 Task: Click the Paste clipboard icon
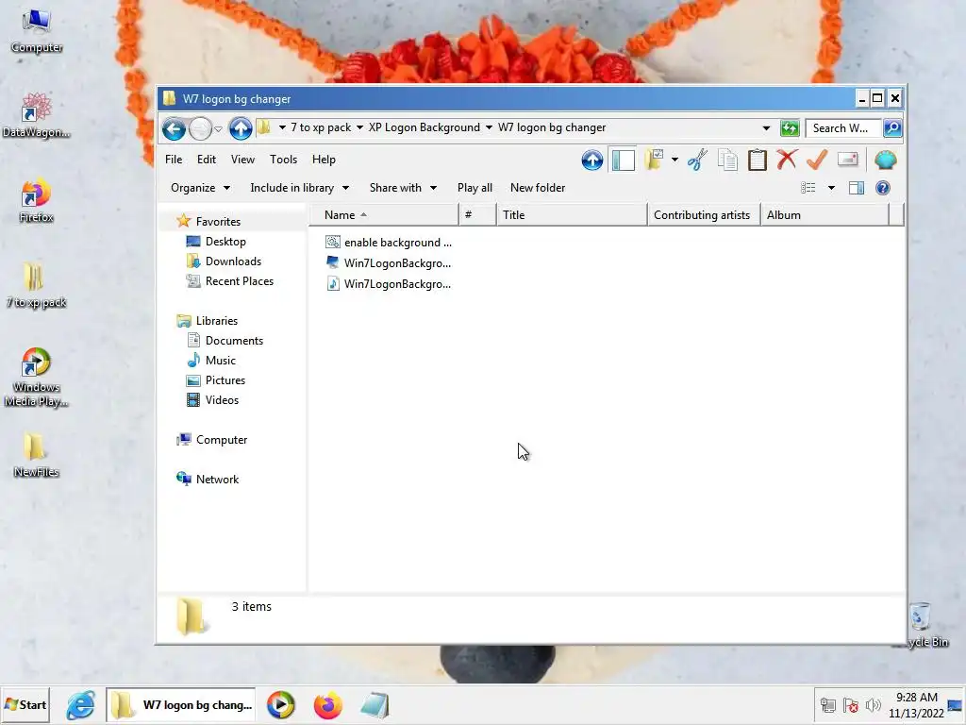click(x=758, y=160)
